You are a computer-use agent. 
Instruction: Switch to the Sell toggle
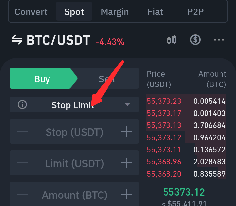pos(107,78)
